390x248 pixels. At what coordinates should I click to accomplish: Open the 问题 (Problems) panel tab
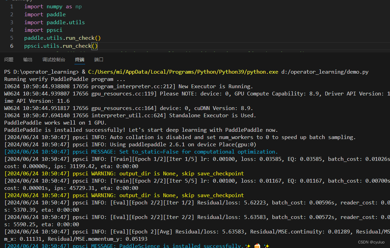(9, 59)
